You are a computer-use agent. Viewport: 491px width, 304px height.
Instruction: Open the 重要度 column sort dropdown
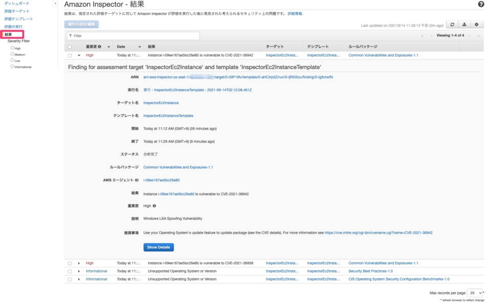[x=108, y=47]
